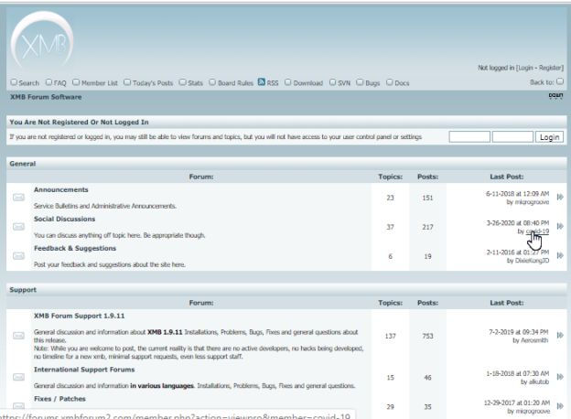Click Announcements forum envelope icon
Screen dimensions: 571x419
[18, 198]
